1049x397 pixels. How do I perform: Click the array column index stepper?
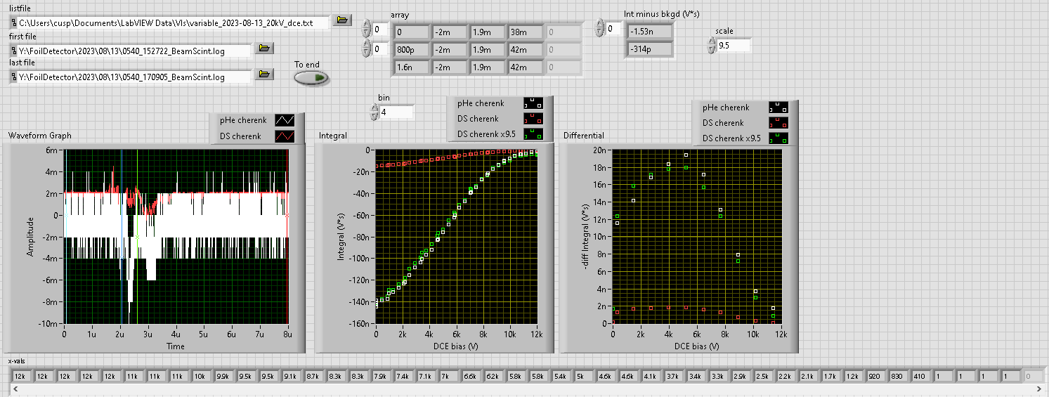(x=366, y=49)
